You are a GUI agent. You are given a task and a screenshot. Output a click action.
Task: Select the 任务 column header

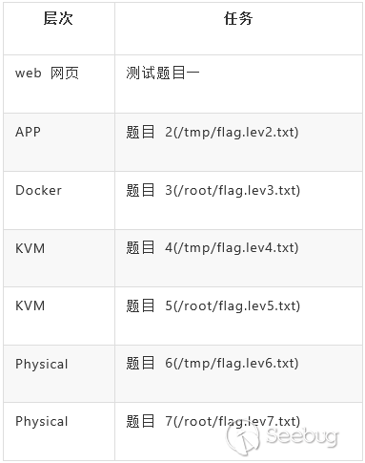[x=238, y=18]
